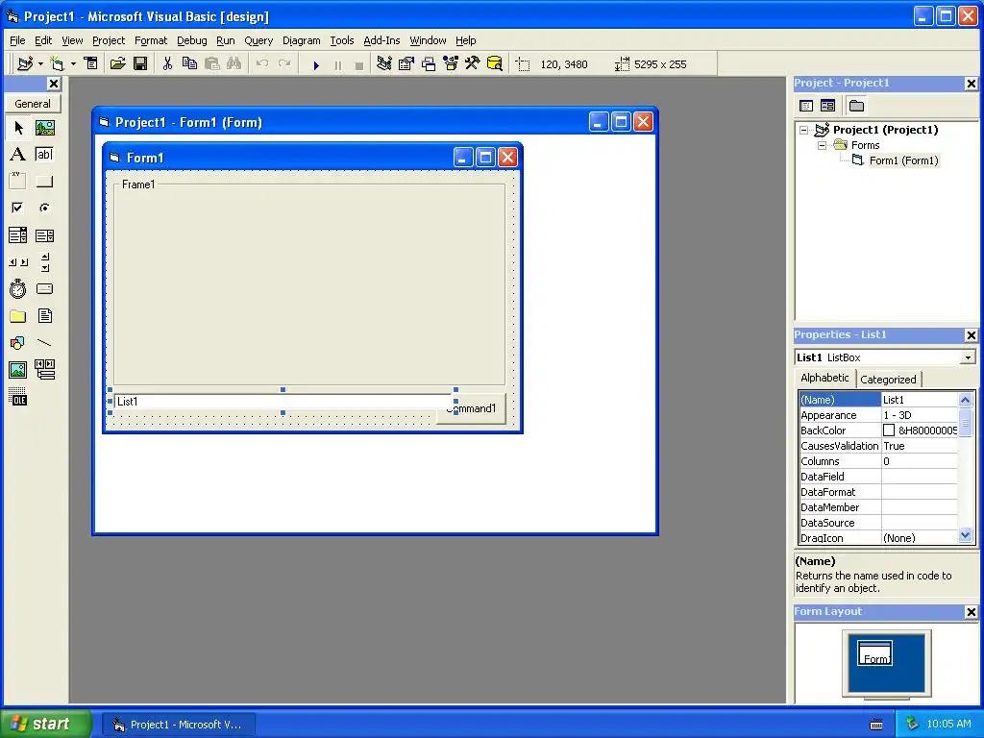Click the Form thumbnail in Form Layout
The image size is (984, 738).
tap(874, 653)
